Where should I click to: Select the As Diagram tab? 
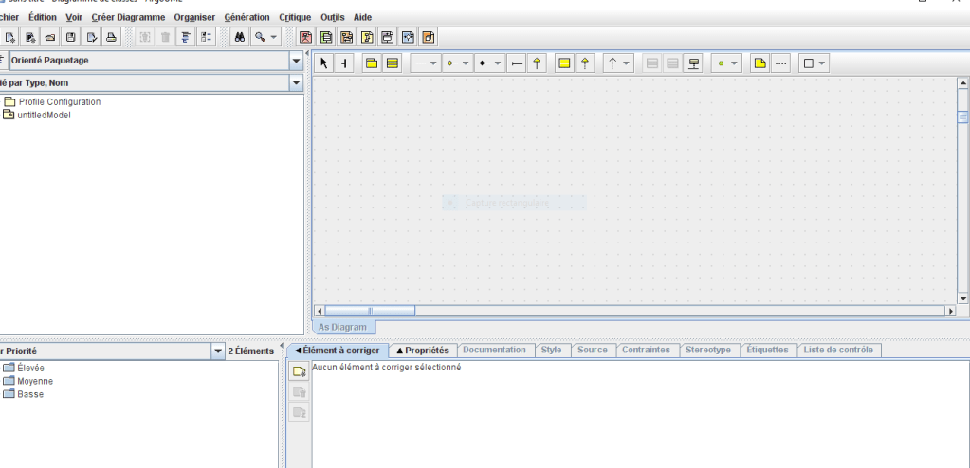tap(343, 327)
